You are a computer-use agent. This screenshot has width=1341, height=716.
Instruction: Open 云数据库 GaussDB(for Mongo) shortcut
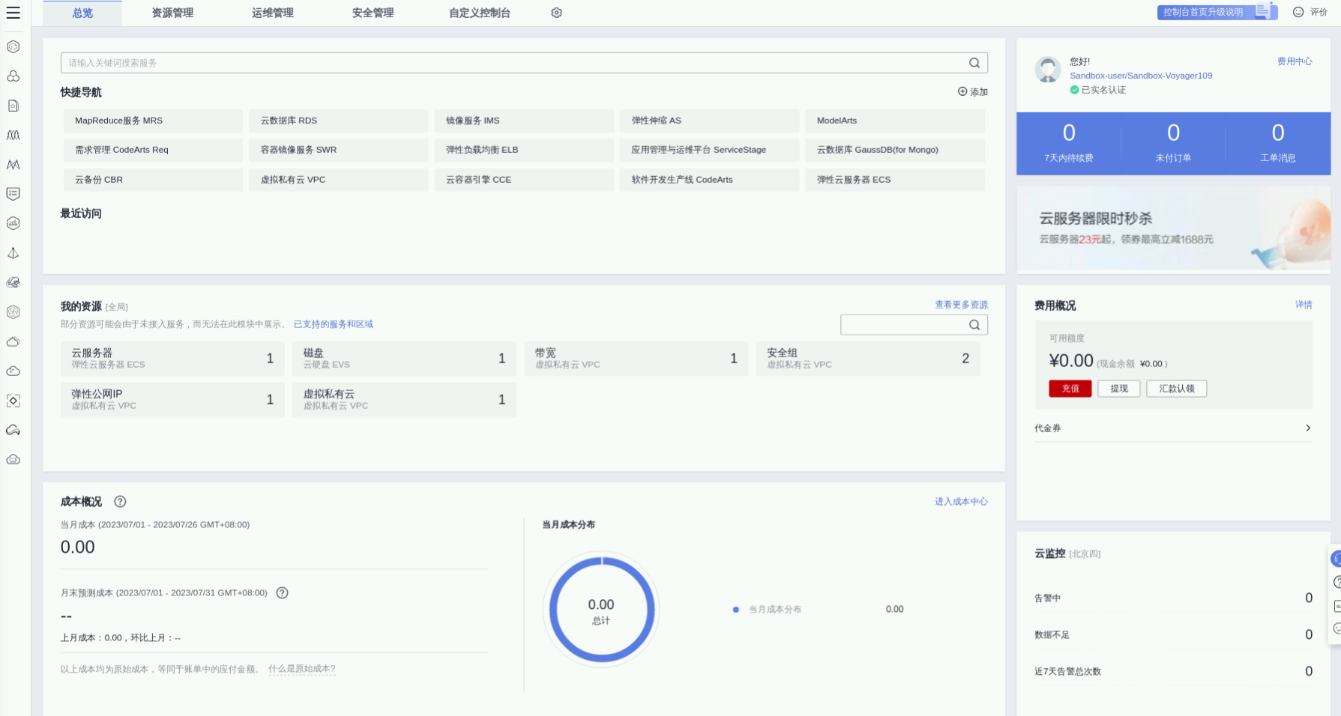click(895, 150)
